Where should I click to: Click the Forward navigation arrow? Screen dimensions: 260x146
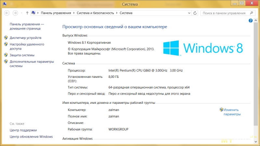pos(15,13)
